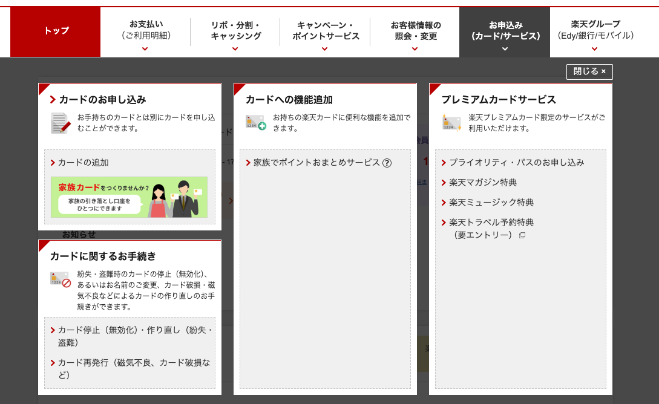659x404 pixels.
Task: Click the card-with-plus function add icon
Action: 255,122
